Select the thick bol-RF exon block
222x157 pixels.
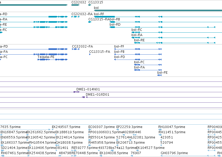104,17
